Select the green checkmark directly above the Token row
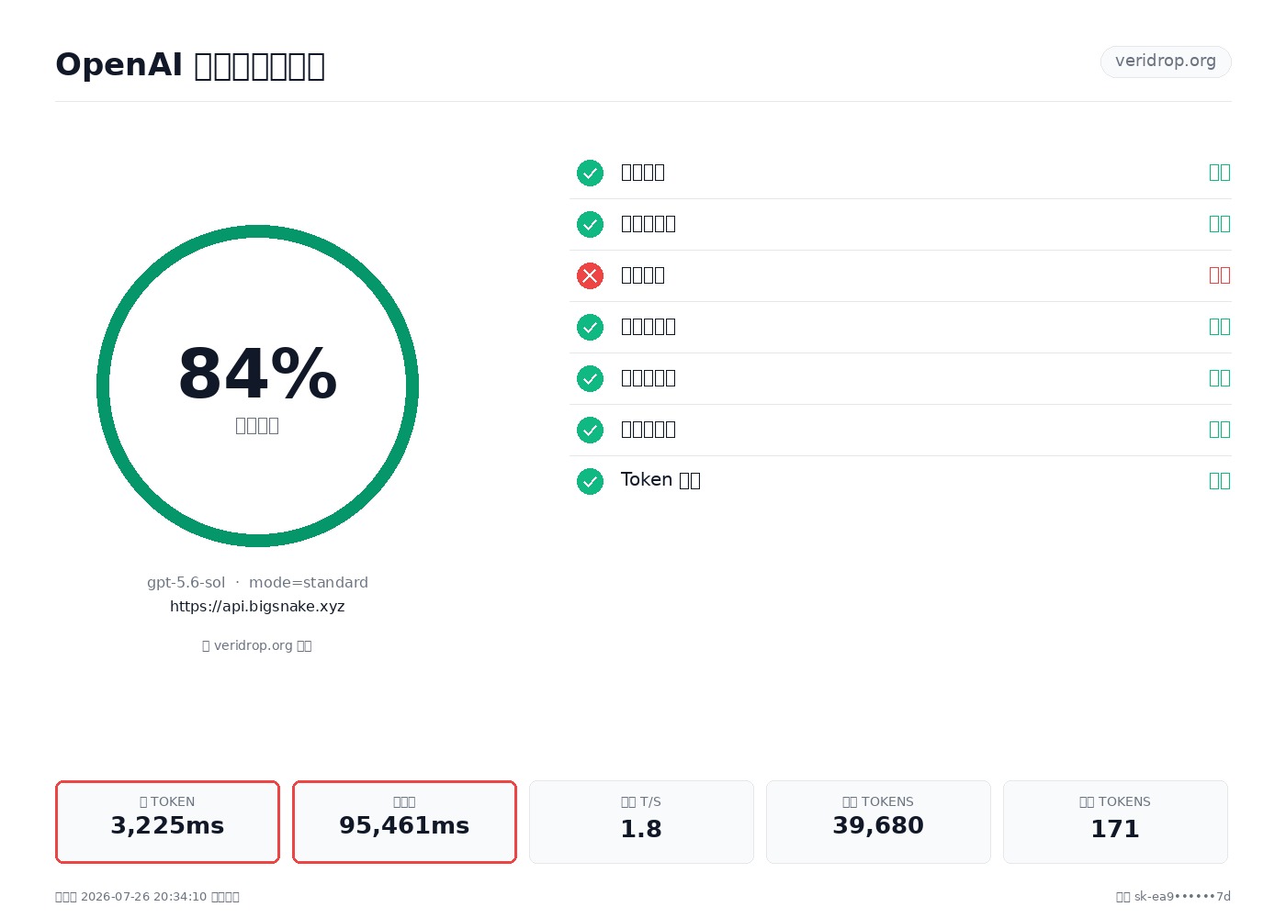This screenshot has height=918, width=1286. coord(590,430)
